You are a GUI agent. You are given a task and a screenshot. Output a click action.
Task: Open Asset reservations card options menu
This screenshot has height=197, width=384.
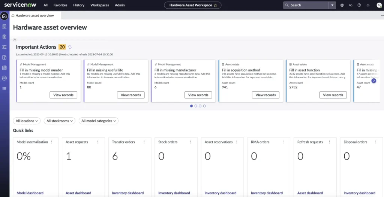pos(237,142)
